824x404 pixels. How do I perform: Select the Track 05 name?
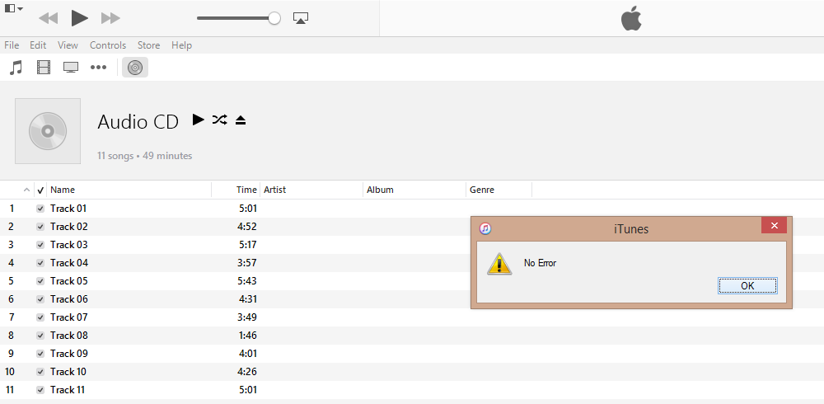[x=69, y=281]
